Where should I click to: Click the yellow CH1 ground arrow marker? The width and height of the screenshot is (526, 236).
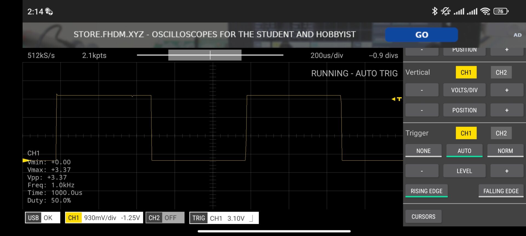click(x=26, y=161)
